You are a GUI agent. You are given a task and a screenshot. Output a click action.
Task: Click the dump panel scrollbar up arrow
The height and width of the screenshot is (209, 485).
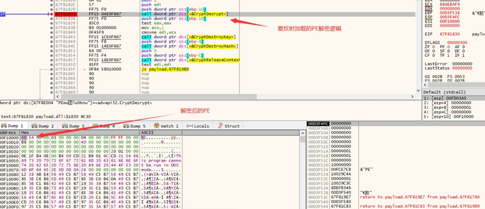click(x=303, y=133)
